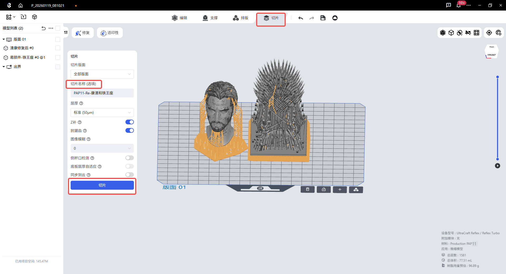Screen dimensions: 506x274
Task: Select 易损件-铁王座 #0 @1 in model list
Action: [28, 57]
